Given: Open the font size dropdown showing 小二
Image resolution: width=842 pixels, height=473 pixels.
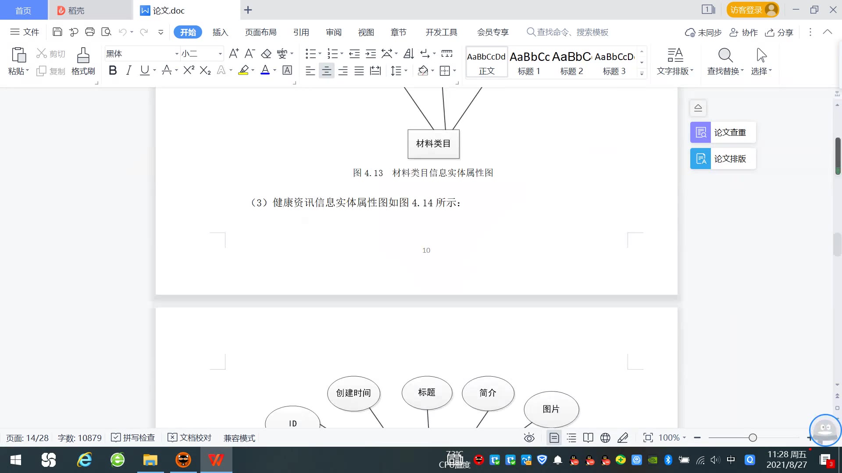Looking at the screenshot, I should [220, 54].
